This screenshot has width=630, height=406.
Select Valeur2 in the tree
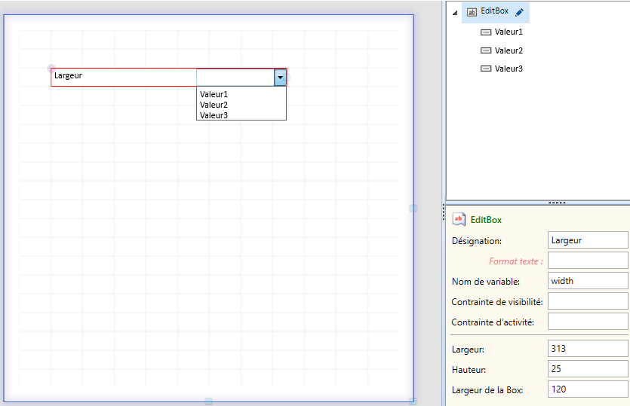[x=509, y=50]
